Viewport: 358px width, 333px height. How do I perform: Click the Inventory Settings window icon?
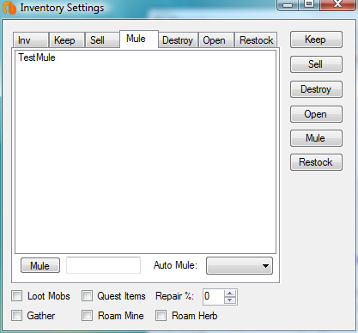pyautogui.click(x=9, y=8)
